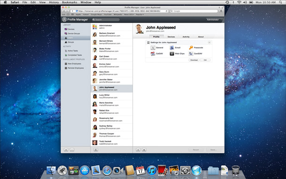
Task: Click the Download profile button
Action: coord(194,60)
